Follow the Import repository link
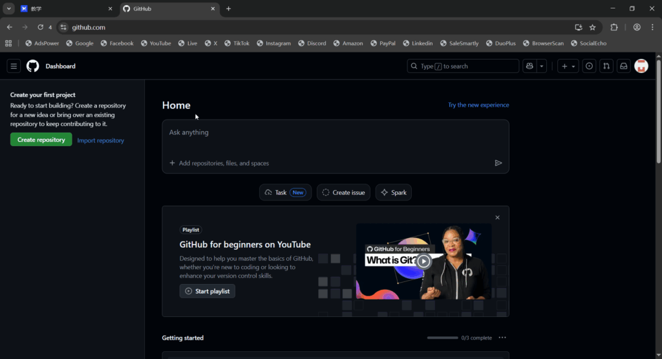Image resolution: width=662 pixels, height=359 pixels. pos(101,140)
